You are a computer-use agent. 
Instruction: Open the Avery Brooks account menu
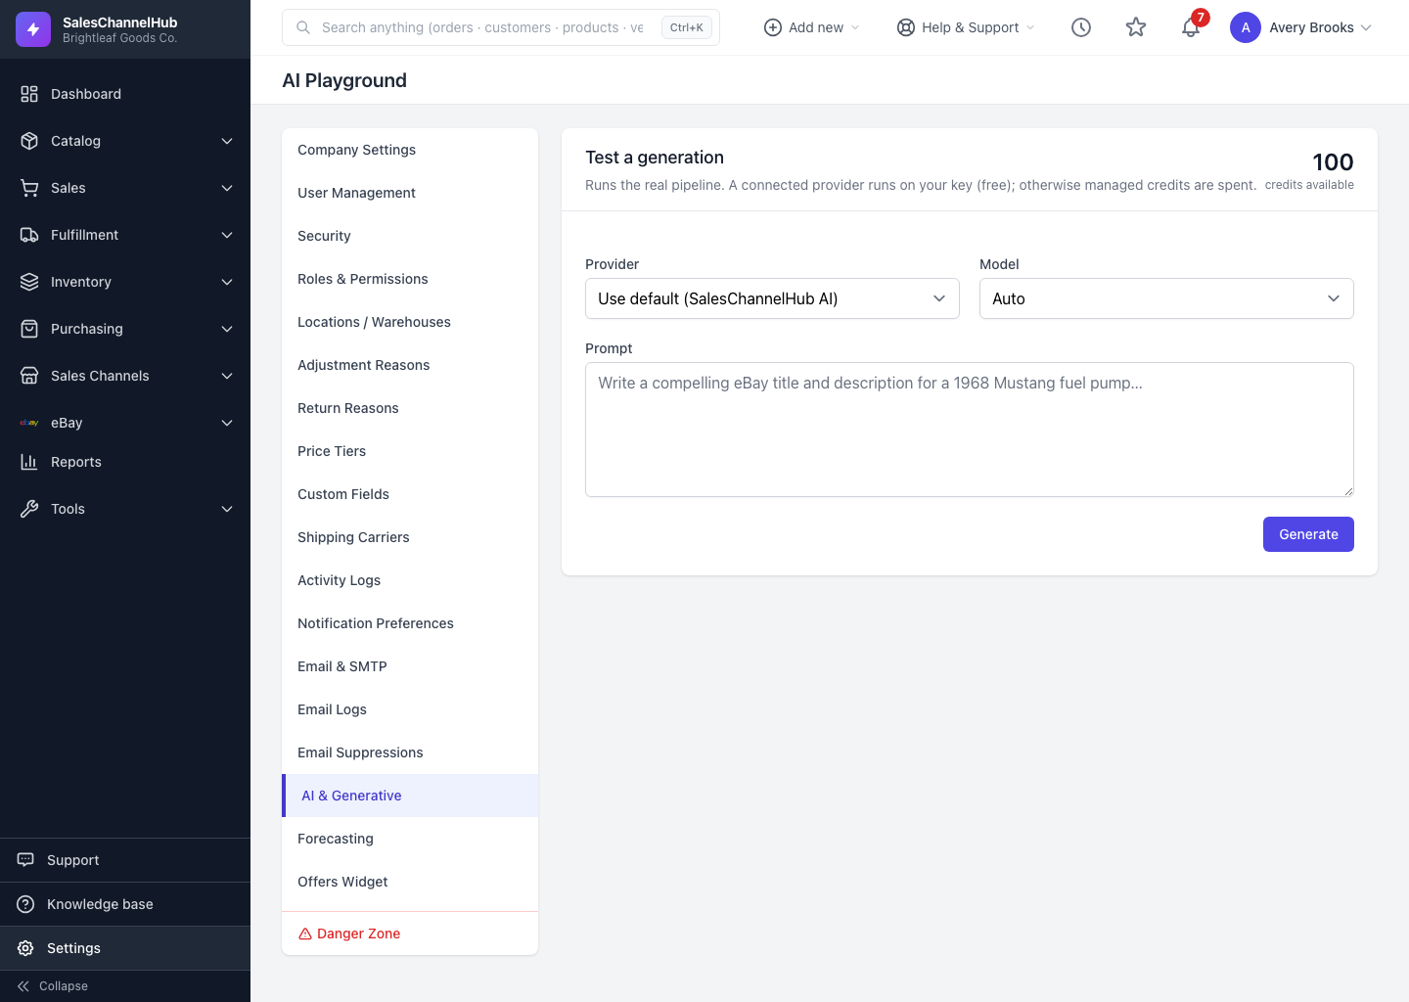click(x=1302, y=27)
